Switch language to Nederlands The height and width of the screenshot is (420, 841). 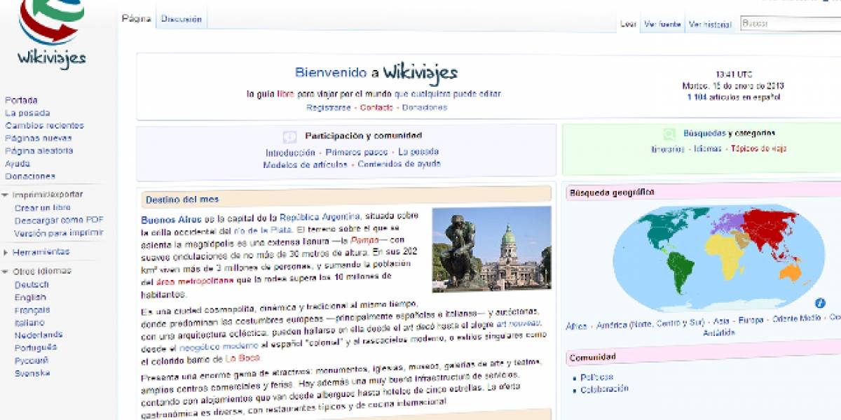click(39, 335)
